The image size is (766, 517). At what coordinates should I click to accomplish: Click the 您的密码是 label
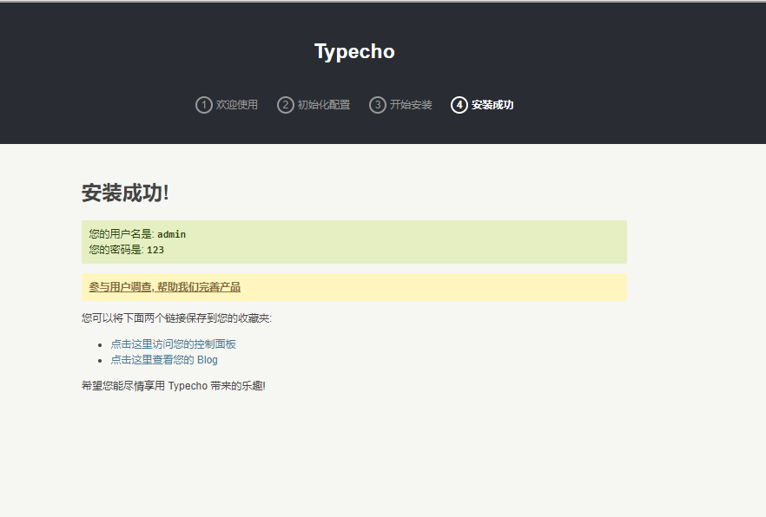(116, 250)
